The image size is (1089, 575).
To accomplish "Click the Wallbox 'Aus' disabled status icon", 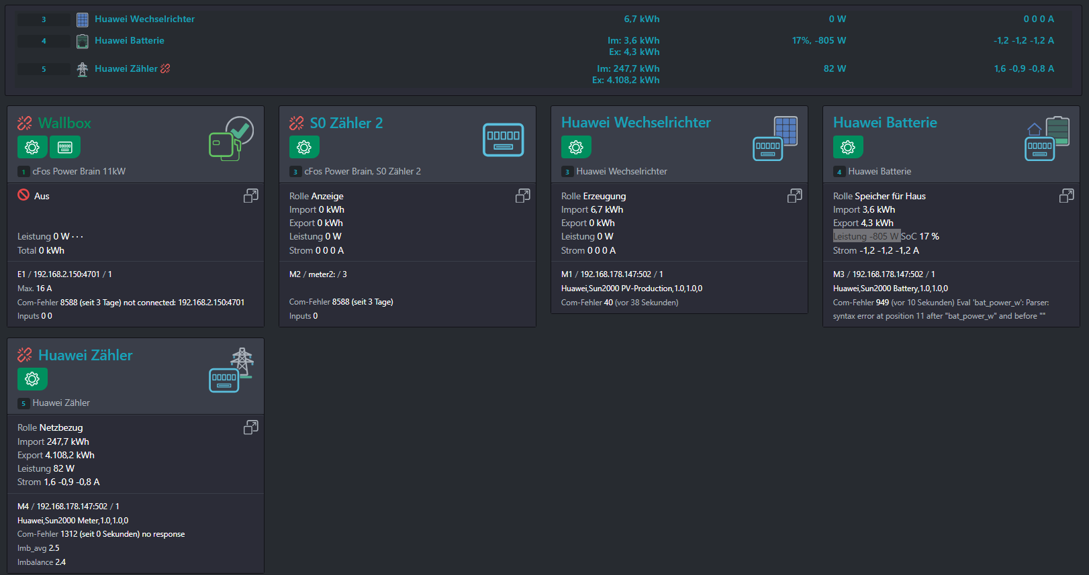I will [x=23, y=195].
